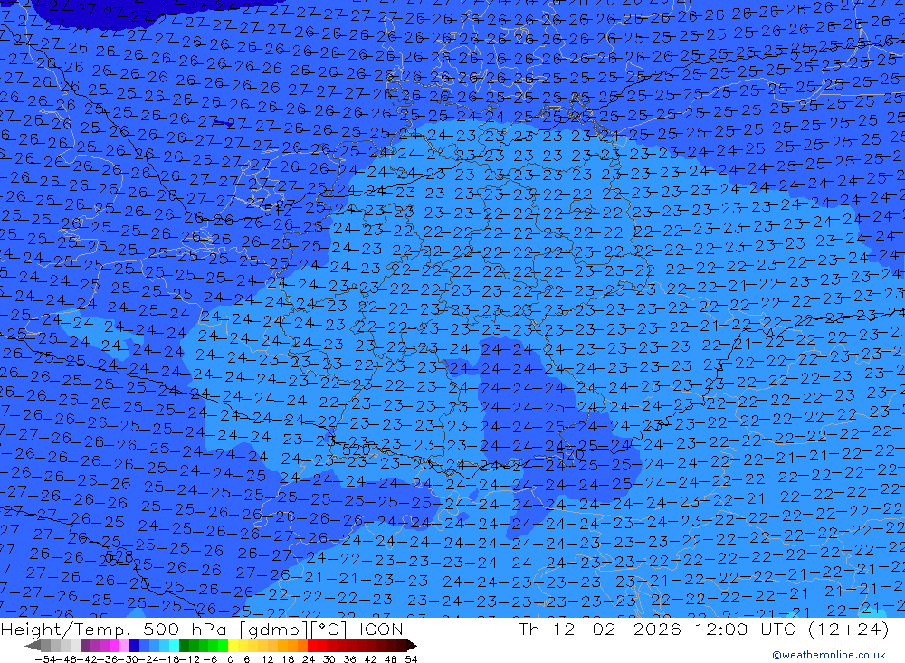Click the "Th 12-02-2026 12:00 UTC (12+24)" timestamp
The width and height of the screenshot is (905, 663).
tap(703, 629)
